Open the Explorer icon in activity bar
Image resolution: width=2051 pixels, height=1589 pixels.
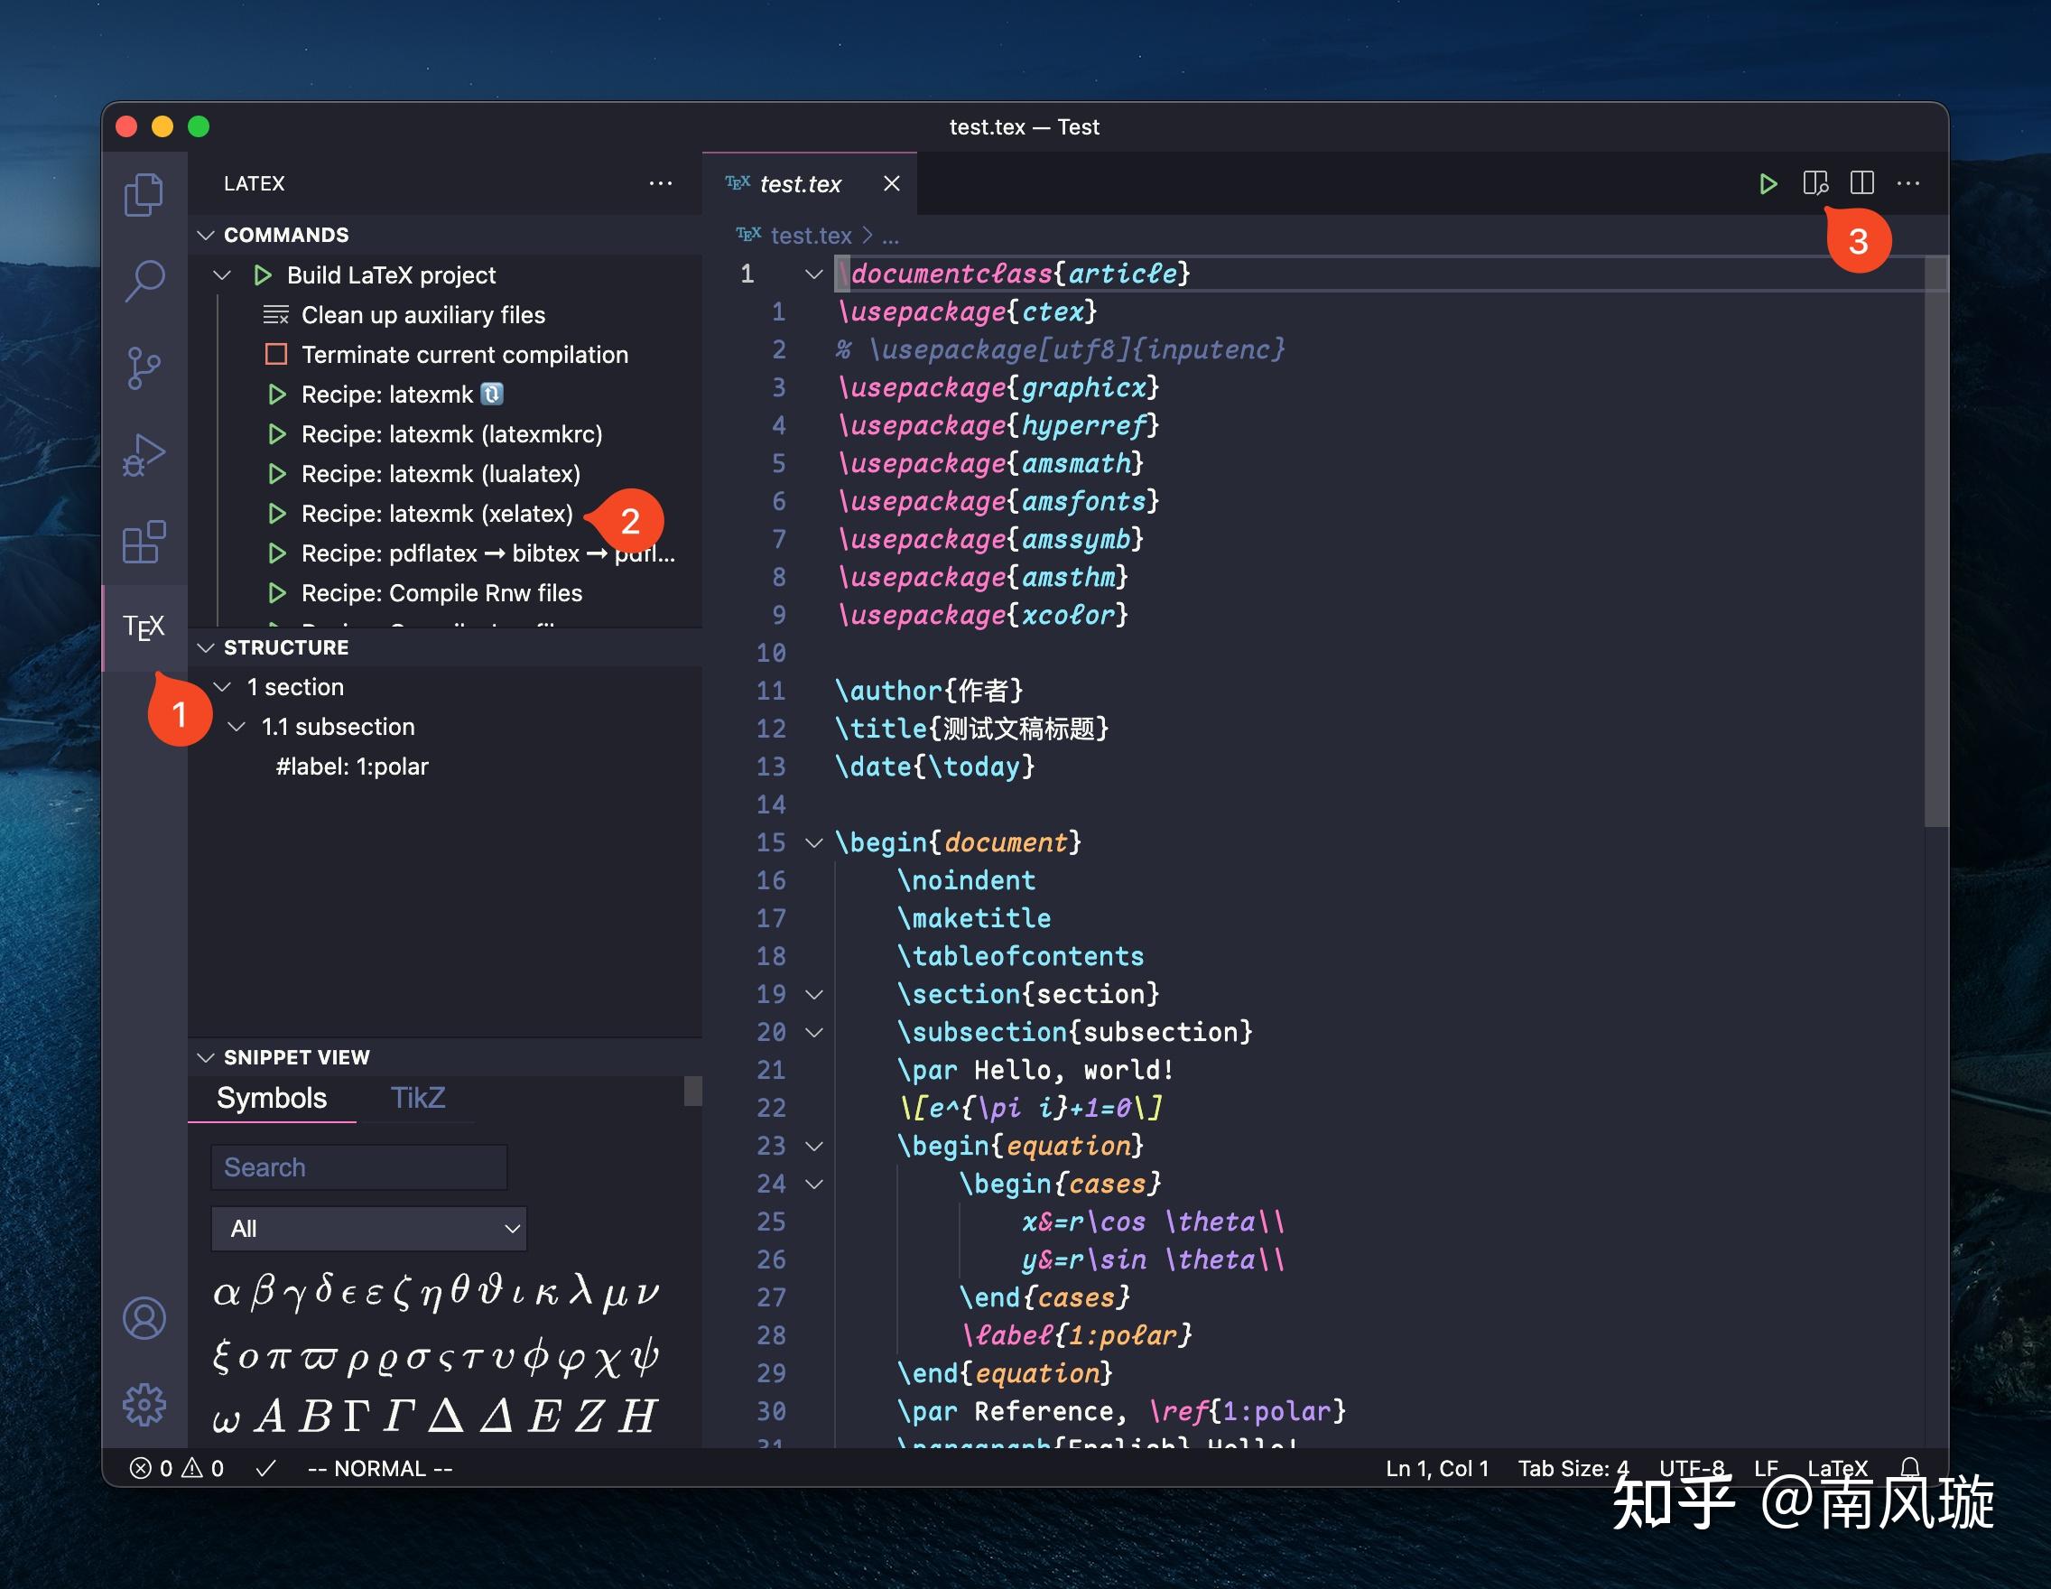coord(144,194)
